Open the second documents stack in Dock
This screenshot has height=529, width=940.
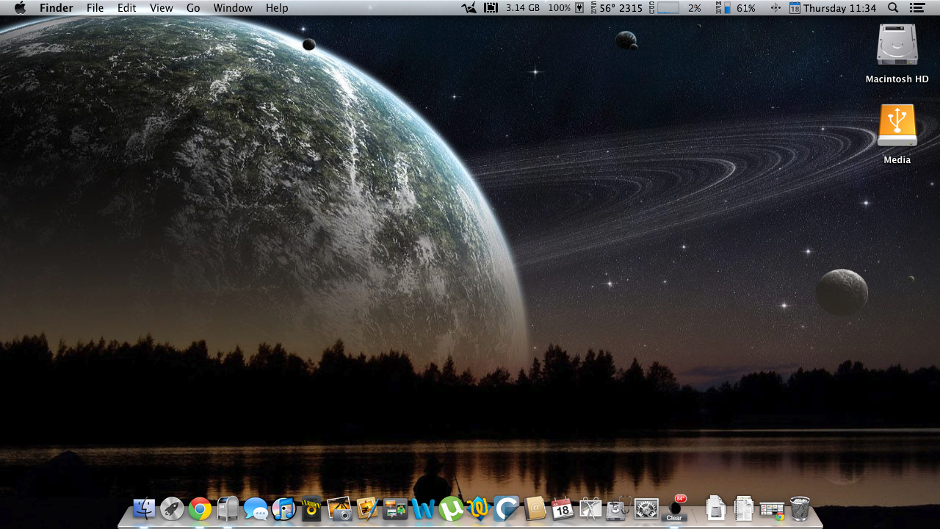[744, 508]
